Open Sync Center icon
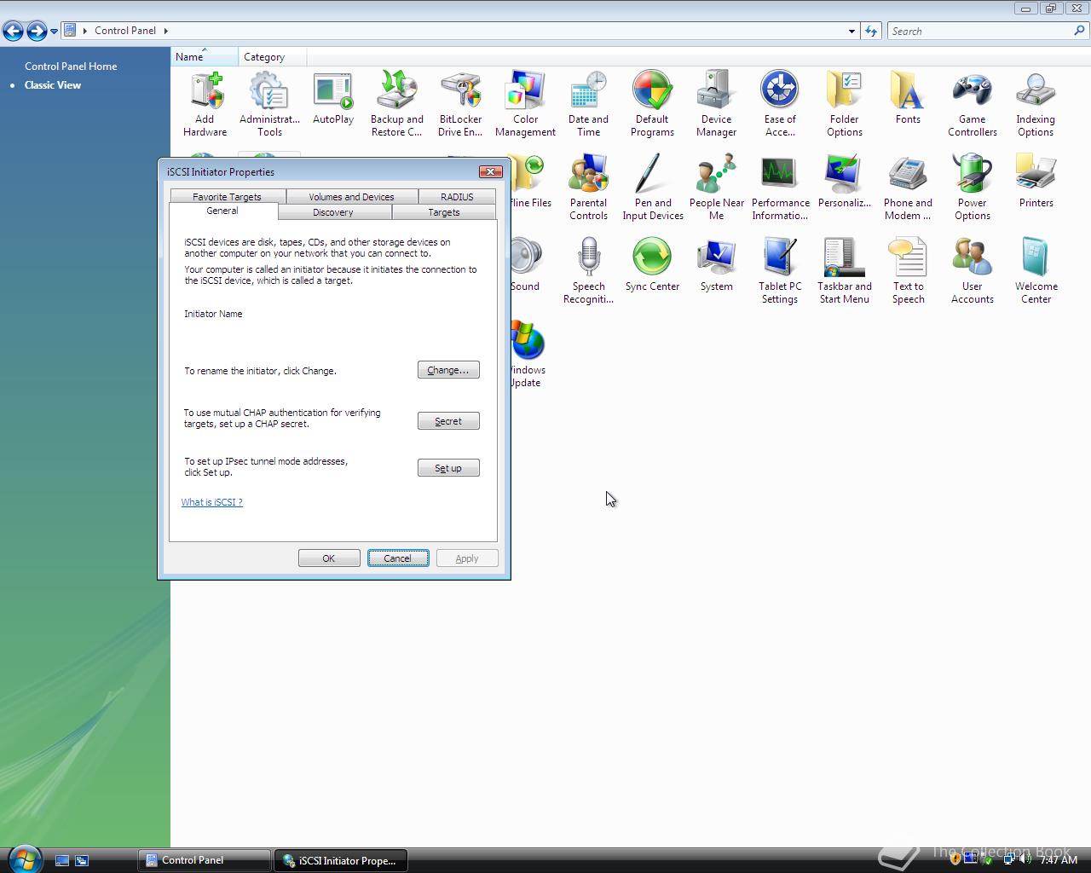This screenshot has height=873, width=1091. point(652,265)
